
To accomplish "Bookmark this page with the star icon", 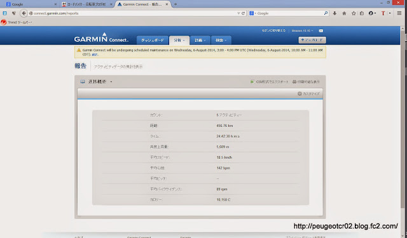I will coord(354,13).
